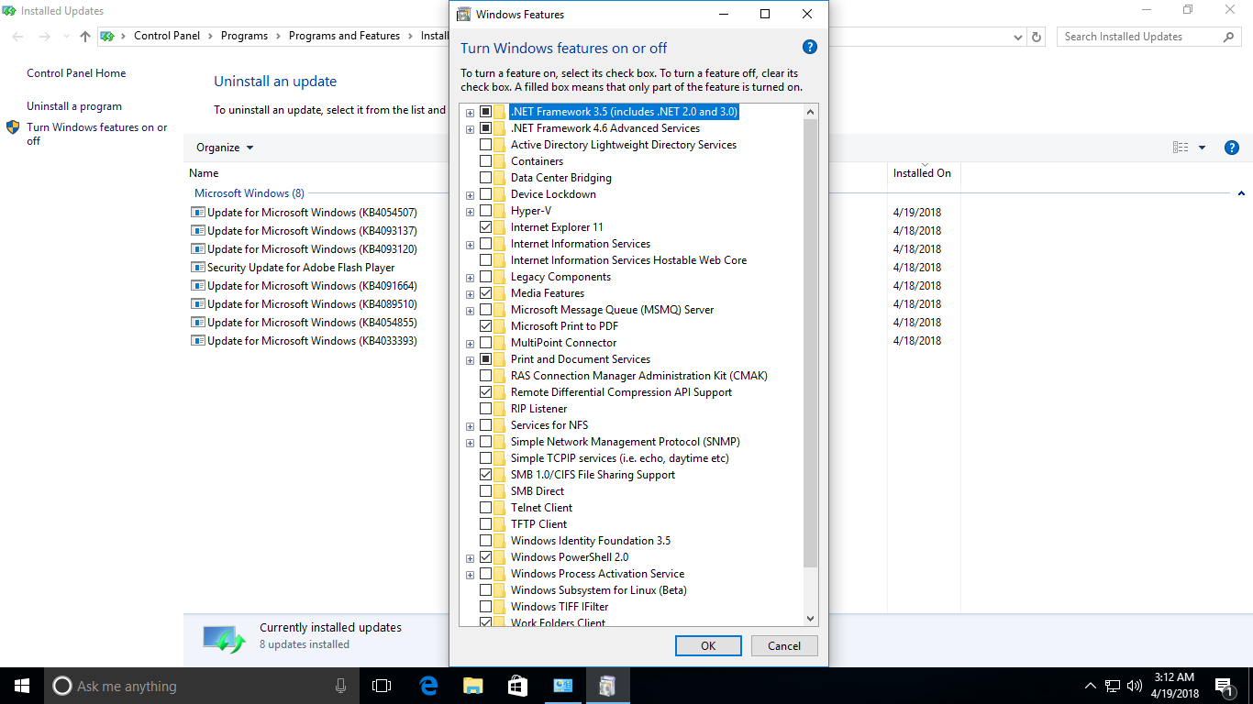Open the Microsoft Store taskbar icon

(517, 686)
